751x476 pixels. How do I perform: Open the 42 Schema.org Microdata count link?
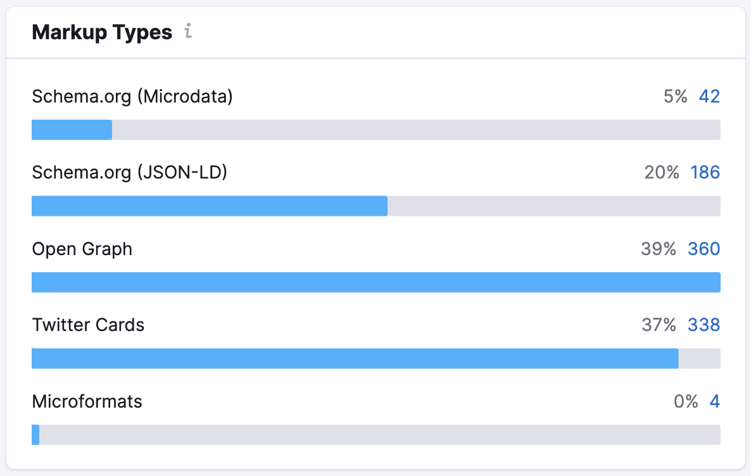pyautogui.click(x=709, y=96)
